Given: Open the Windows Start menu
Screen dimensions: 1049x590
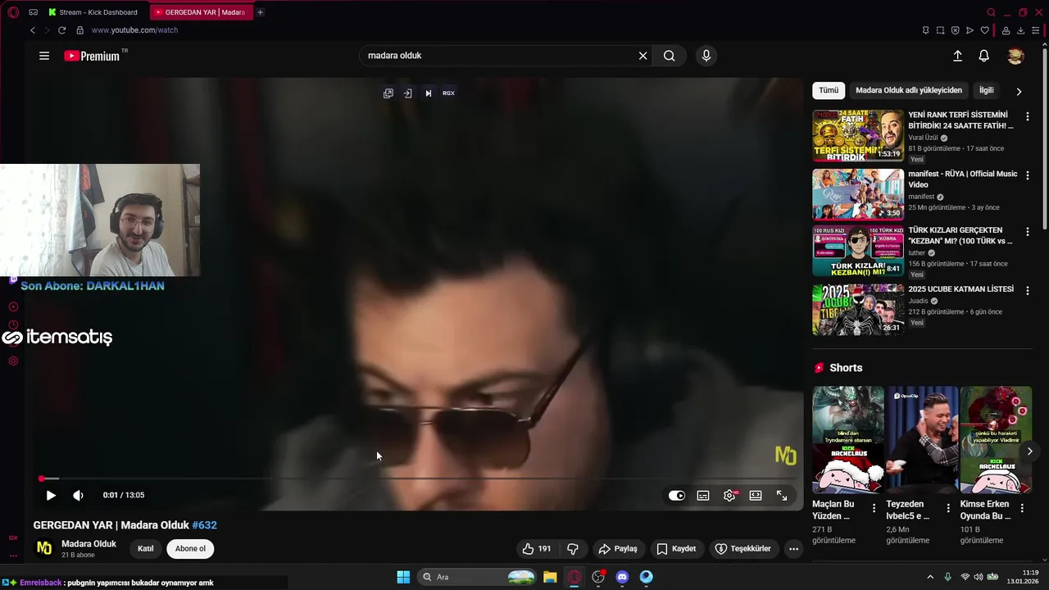Looking at the screenshot, I should (403, 577).
